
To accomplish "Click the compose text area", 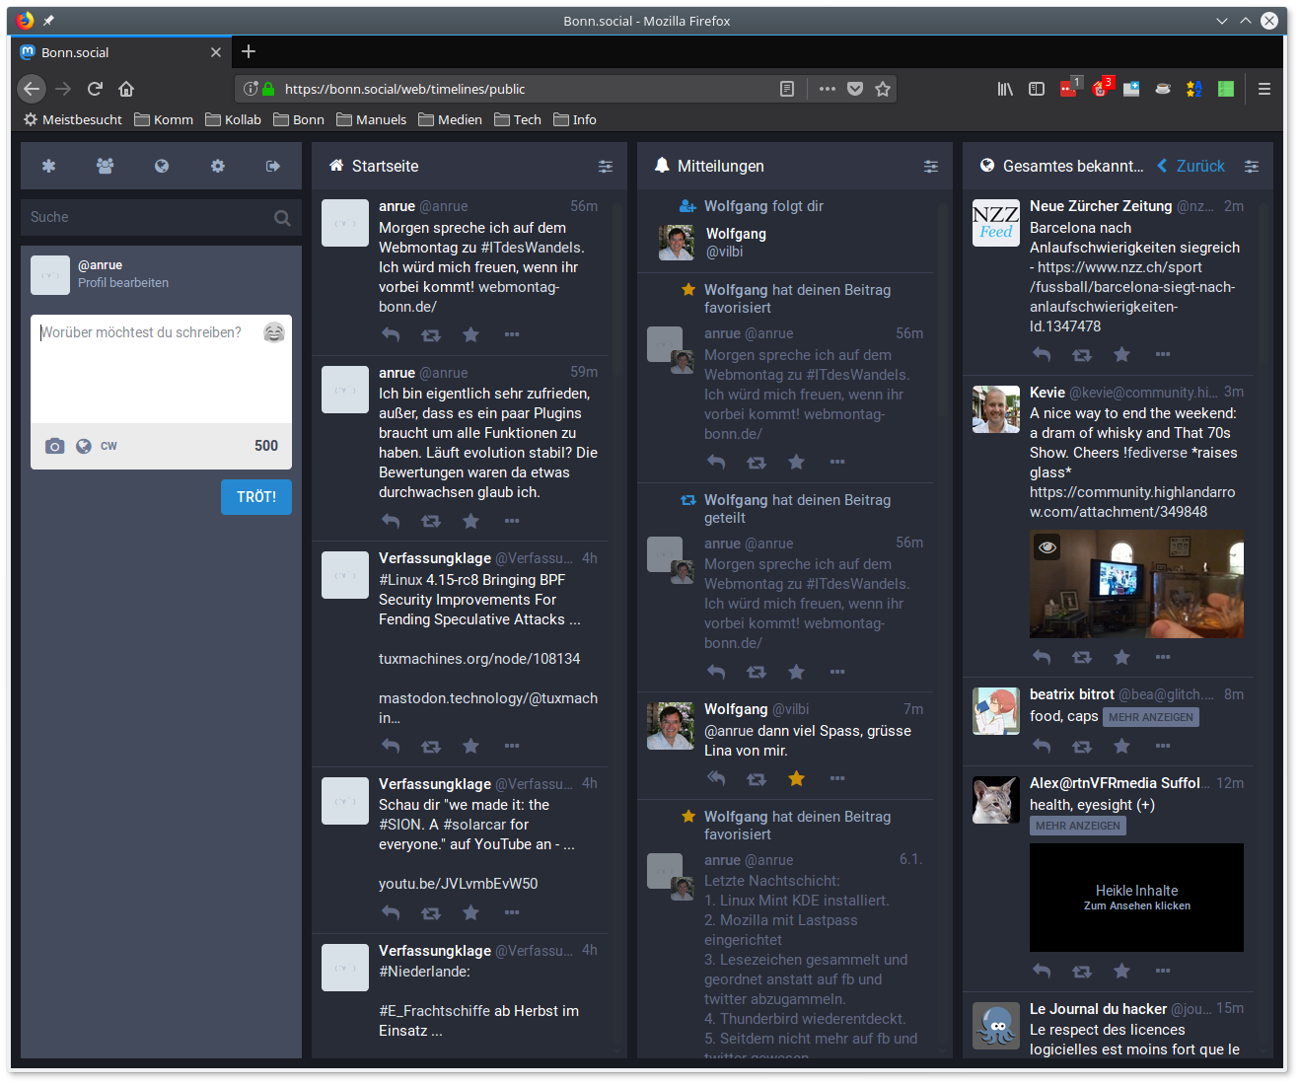I will tap(161, 370).
